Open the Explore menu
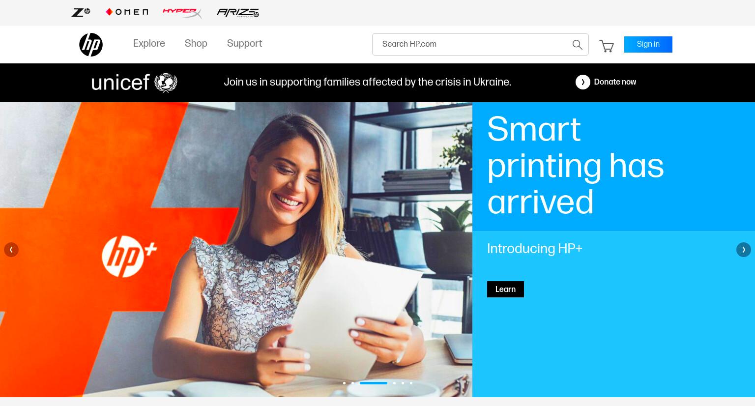The image size is (755, 406). click(149, 44)
